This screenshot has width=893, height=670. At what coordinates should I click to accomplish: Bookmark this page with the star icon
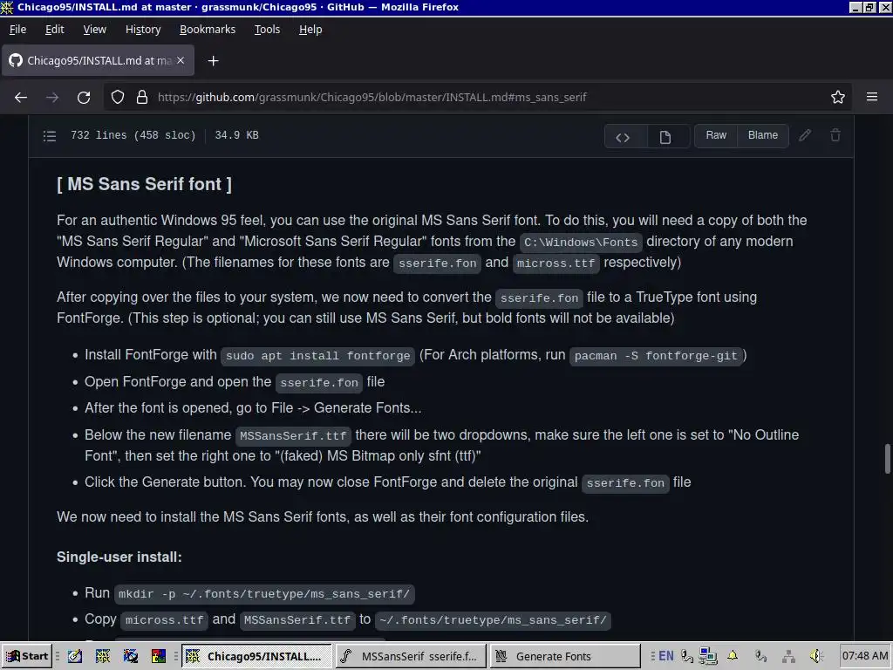[x=837, y=98]
